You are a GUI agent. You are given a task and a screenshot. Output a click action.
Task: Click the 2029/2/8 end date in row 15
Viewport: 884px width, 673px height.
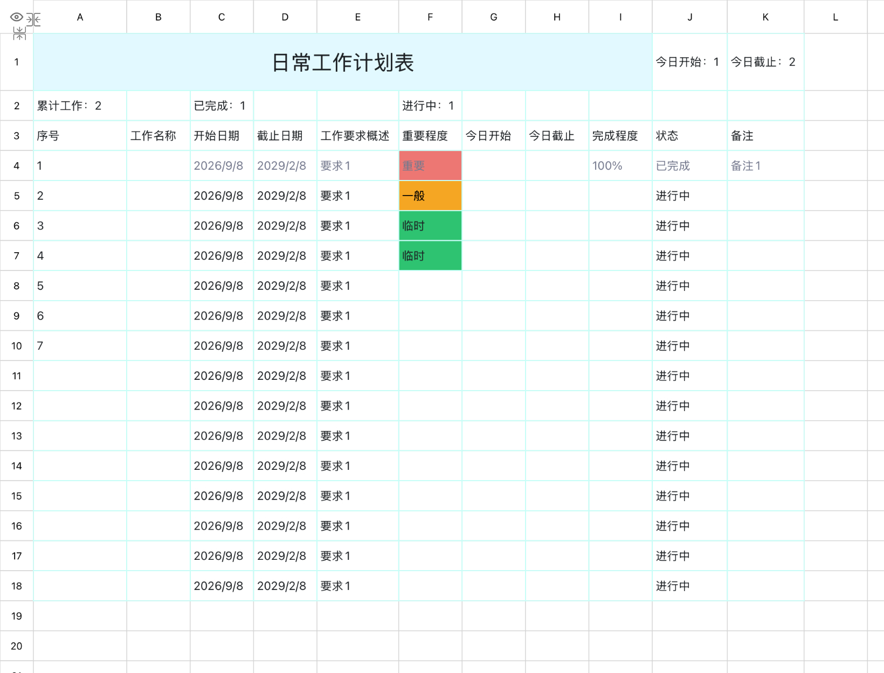(x=285, y=496)
